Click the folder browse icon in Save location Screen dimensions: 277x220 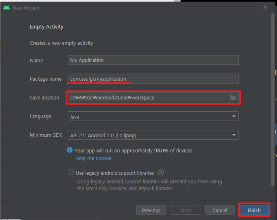(233, 97)
